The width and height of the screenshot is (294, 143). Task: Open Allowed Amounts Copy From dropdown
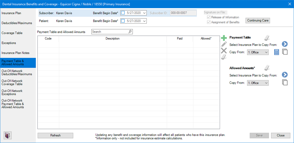point(258,83)
